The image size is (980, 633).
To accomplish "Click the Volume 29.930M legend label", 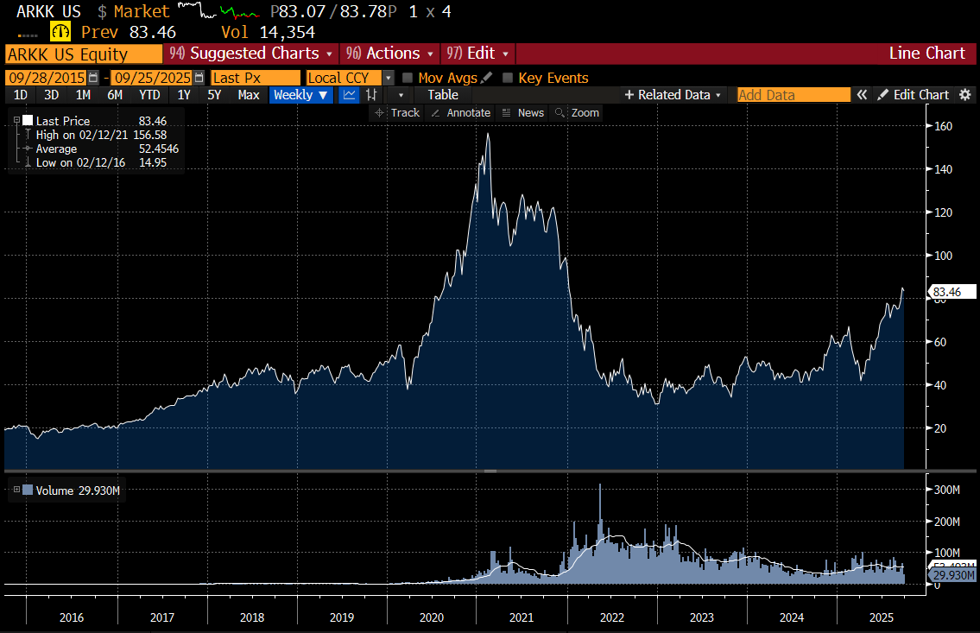I will [78, 491].
